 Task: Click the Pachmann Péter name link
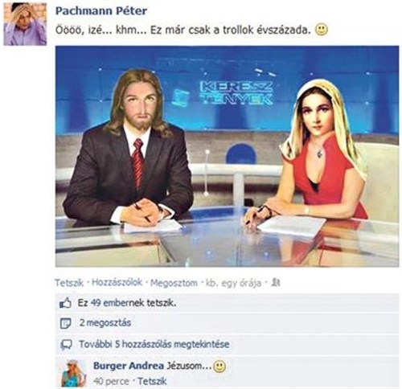[x=101, y=11]
